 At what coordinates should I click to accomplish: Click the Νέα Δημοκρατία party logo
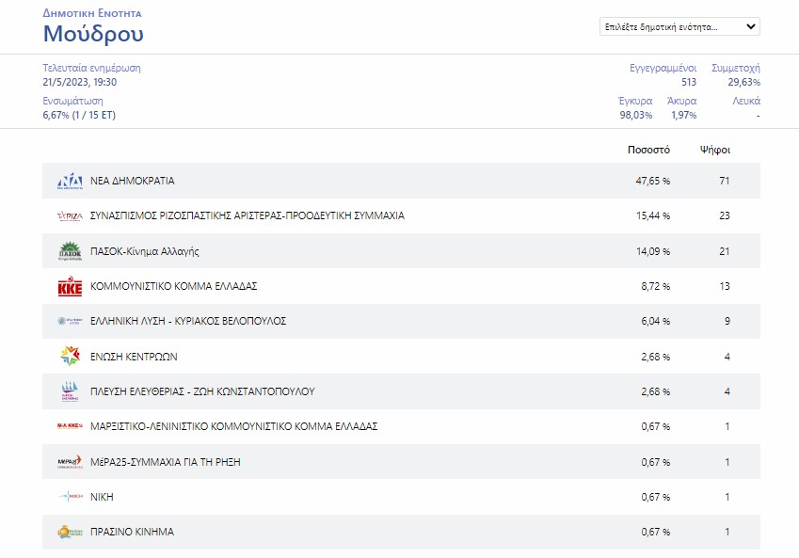coord(70,181)
